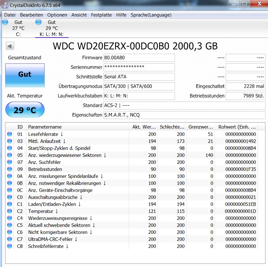Screen dimensions: 268x267
Task: Select the K: L: M: N: drive status icon
Action: pos(38,22)
